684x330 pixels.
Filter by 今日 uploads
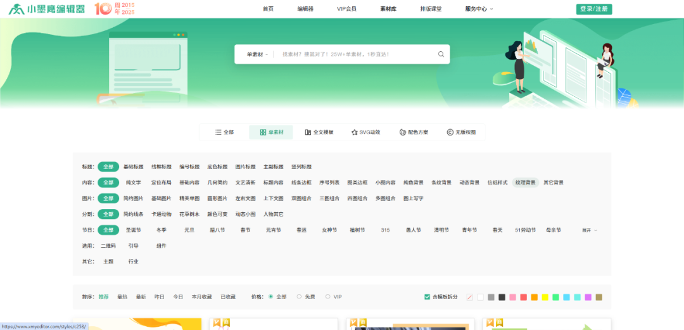click(x=178, y=297)
